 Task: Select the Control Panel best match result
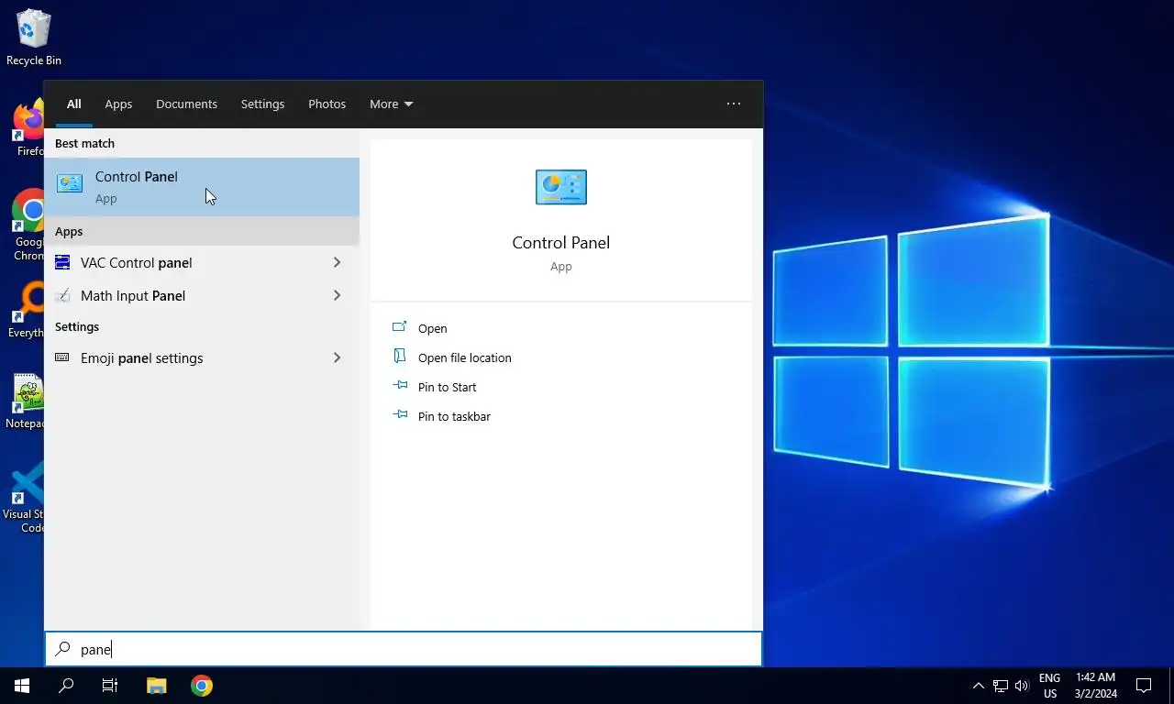coord(202,187)
